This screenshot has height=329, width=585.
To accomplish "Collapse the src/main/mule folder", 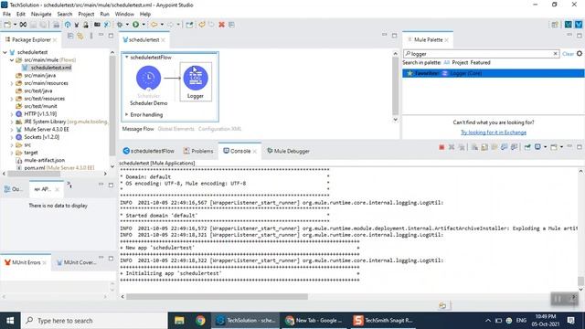I will pos(12,60).
